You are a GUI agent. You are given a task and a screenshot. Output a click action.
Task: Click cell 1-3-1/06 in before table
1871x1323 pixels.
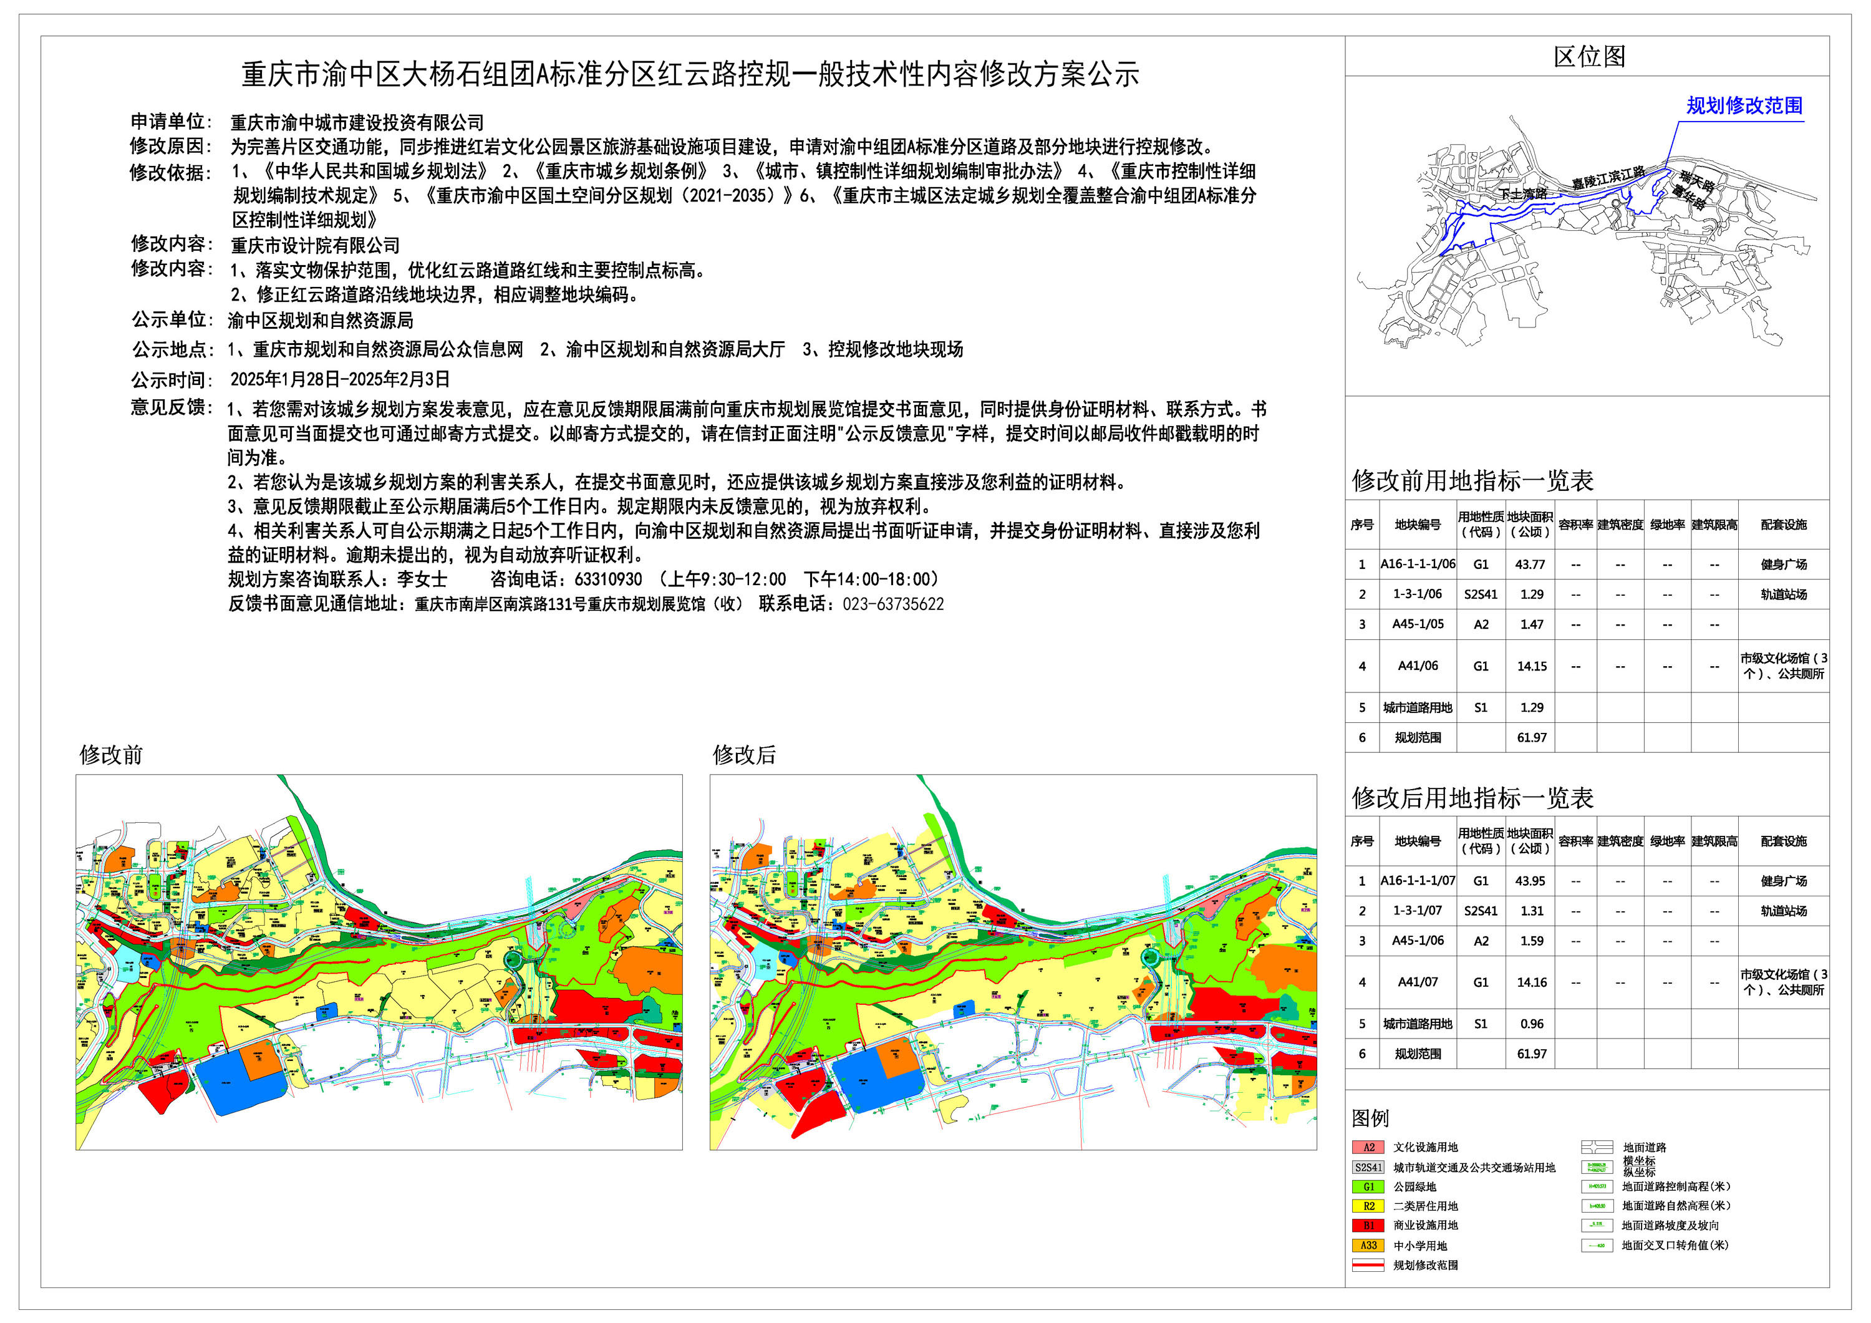pos(1417,594)
